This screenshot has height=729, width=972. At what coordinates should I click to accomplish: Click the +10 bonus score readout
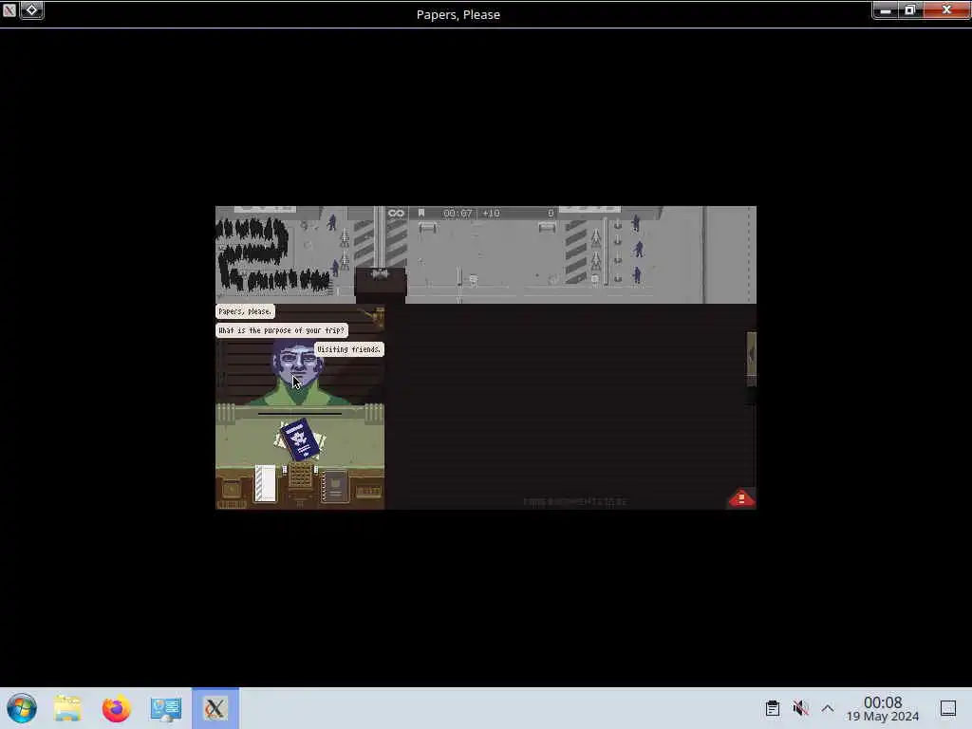pos(491,214)
